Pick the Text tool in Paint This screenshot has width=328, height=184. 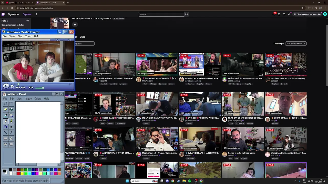pos(11,127)
